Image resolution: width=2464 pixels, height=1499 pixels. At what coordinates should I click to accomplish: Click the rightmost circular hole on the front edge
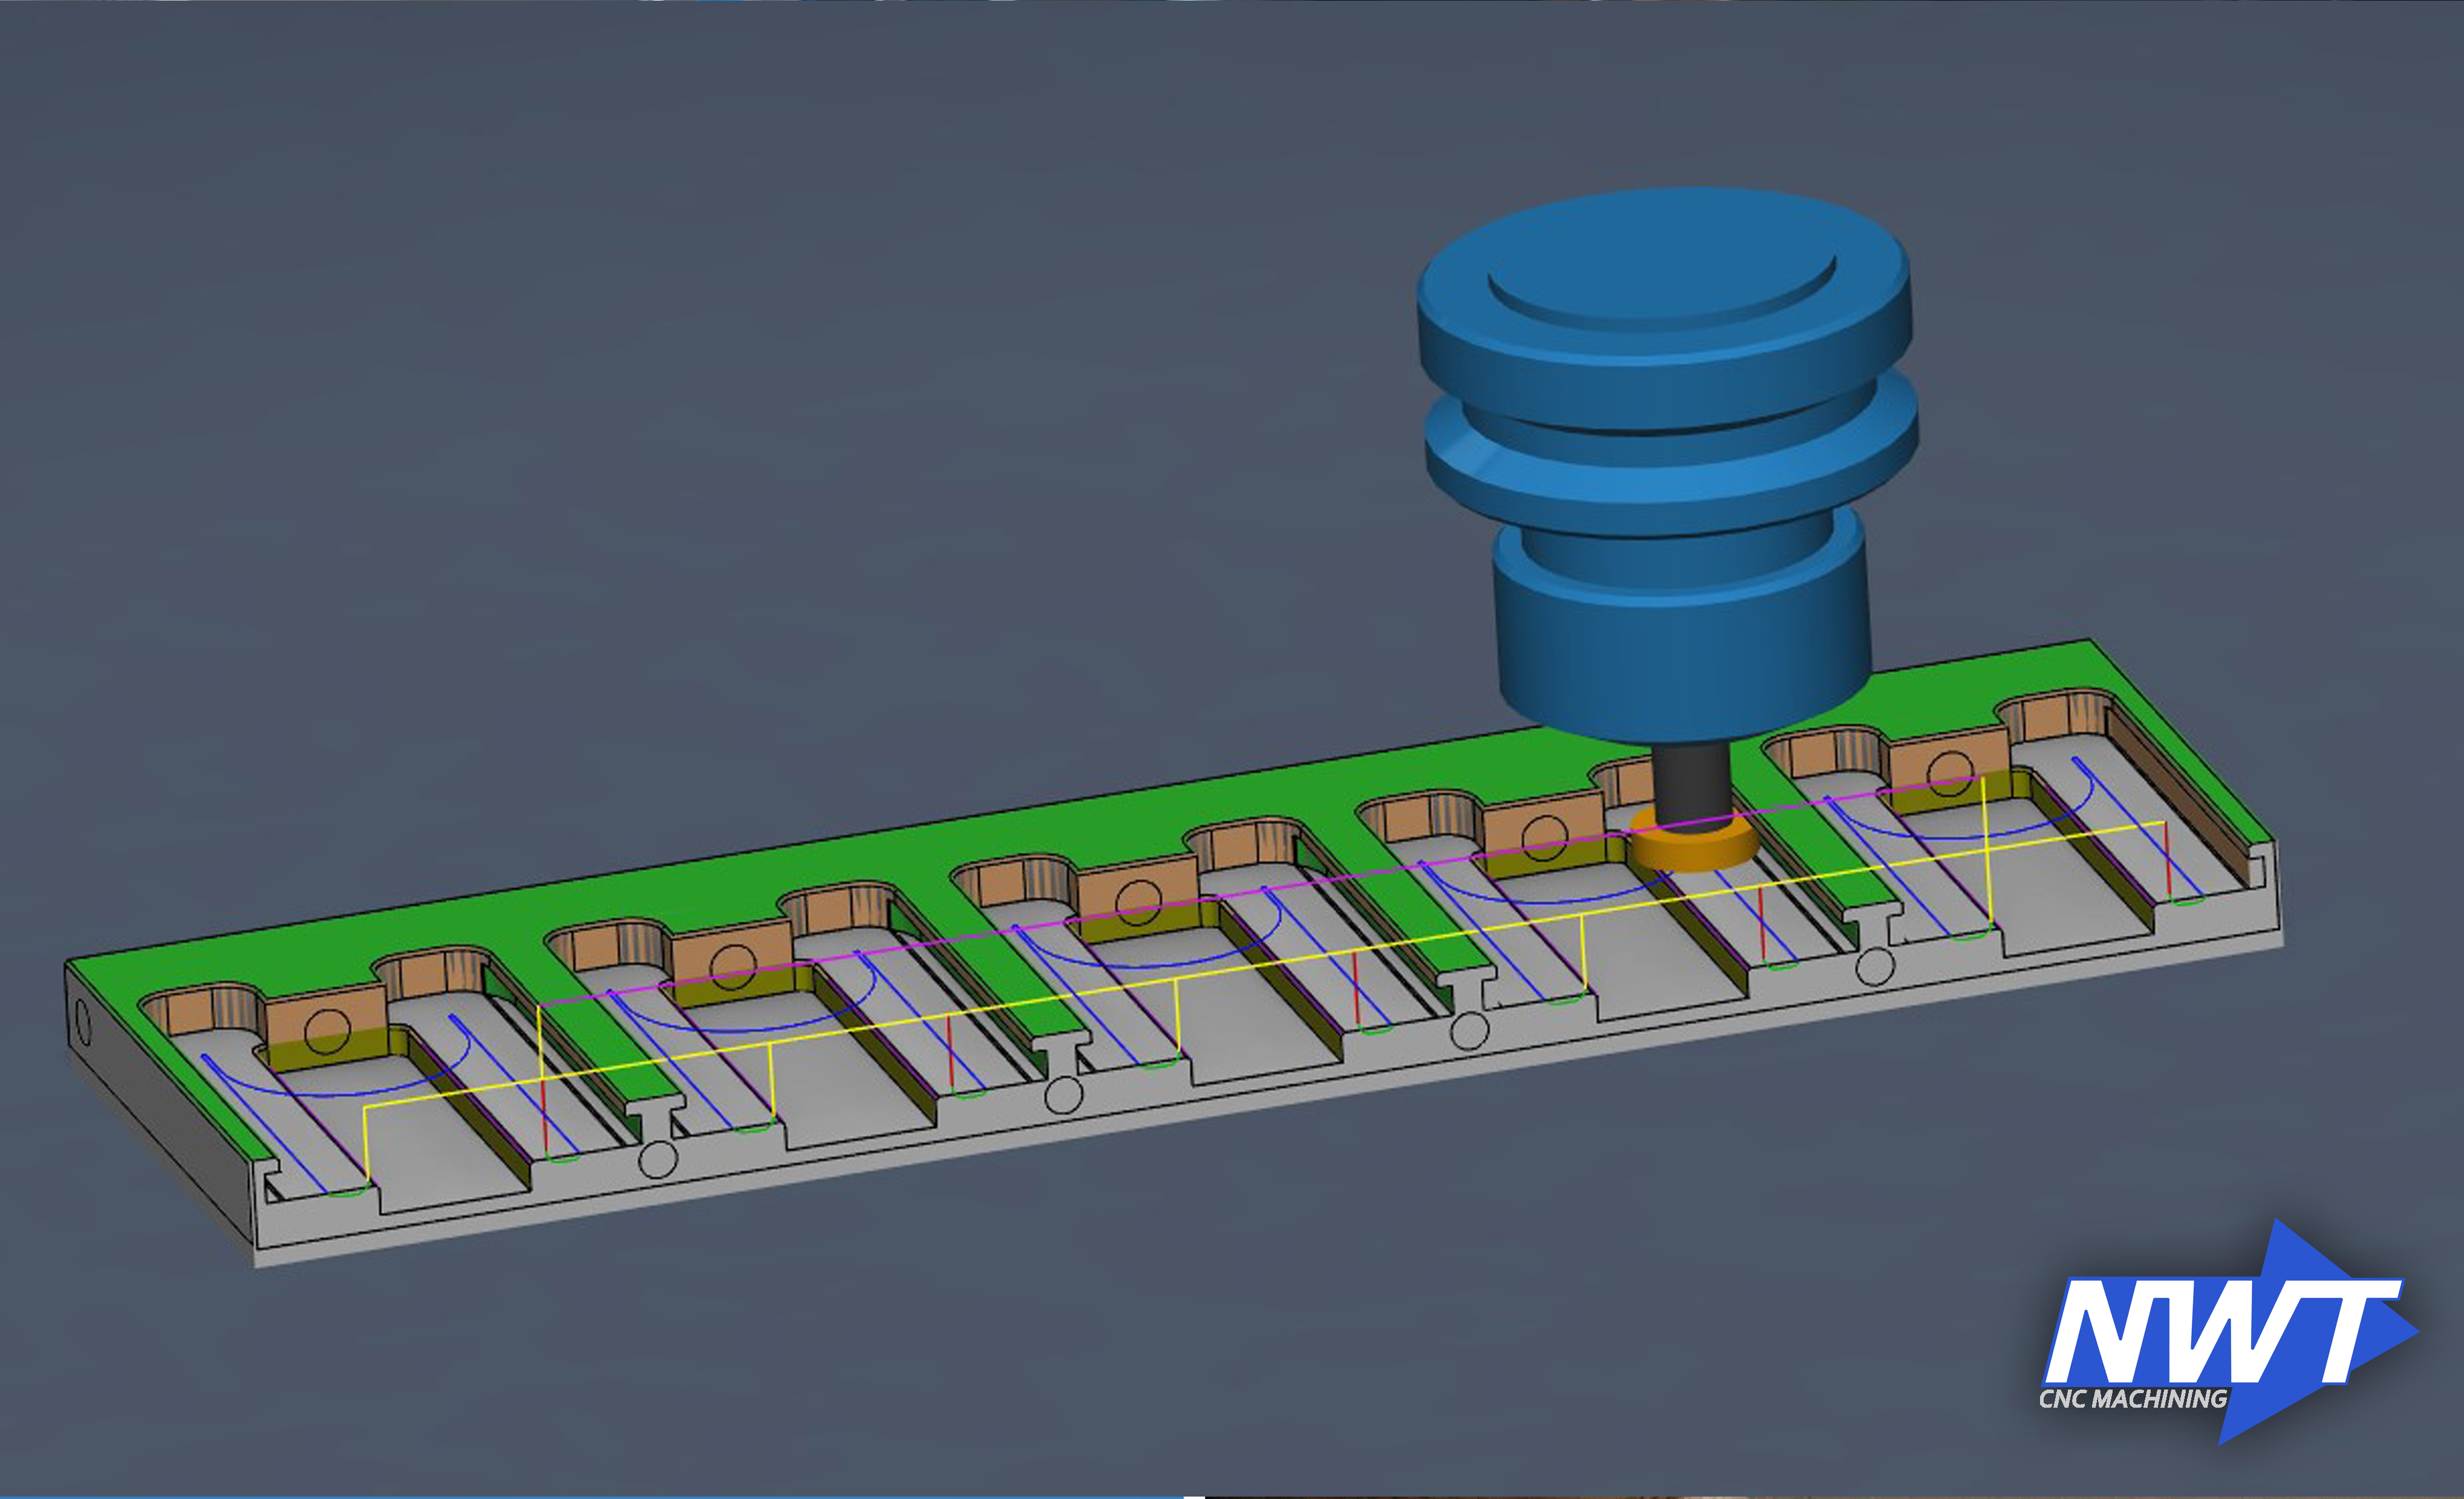pyautogui.click(x=1874, y=967)
